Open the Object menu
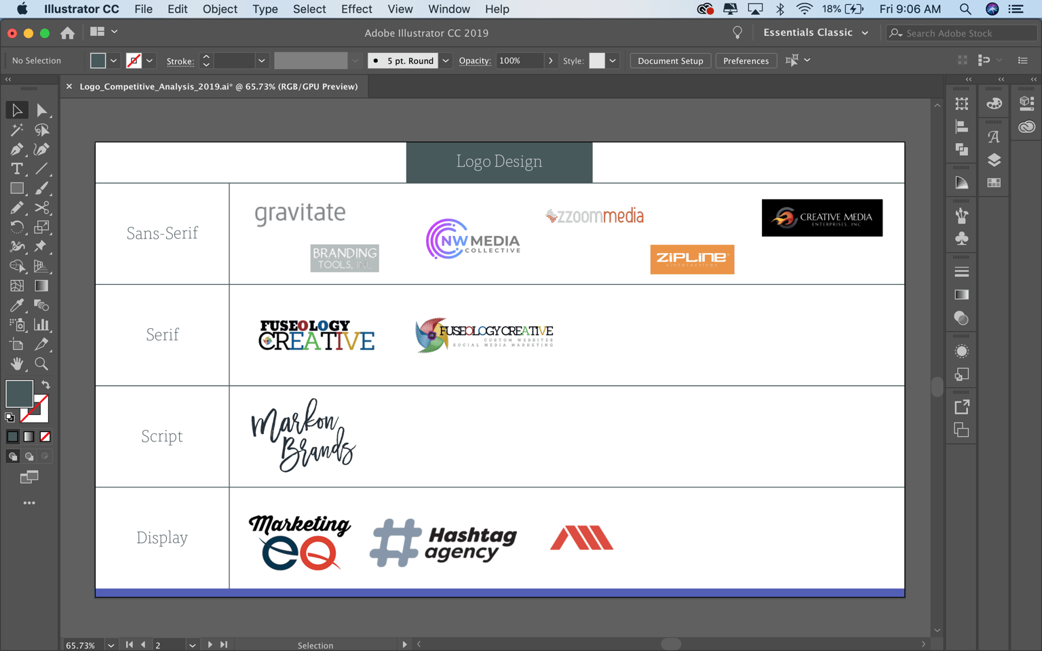 coord(220,9)
